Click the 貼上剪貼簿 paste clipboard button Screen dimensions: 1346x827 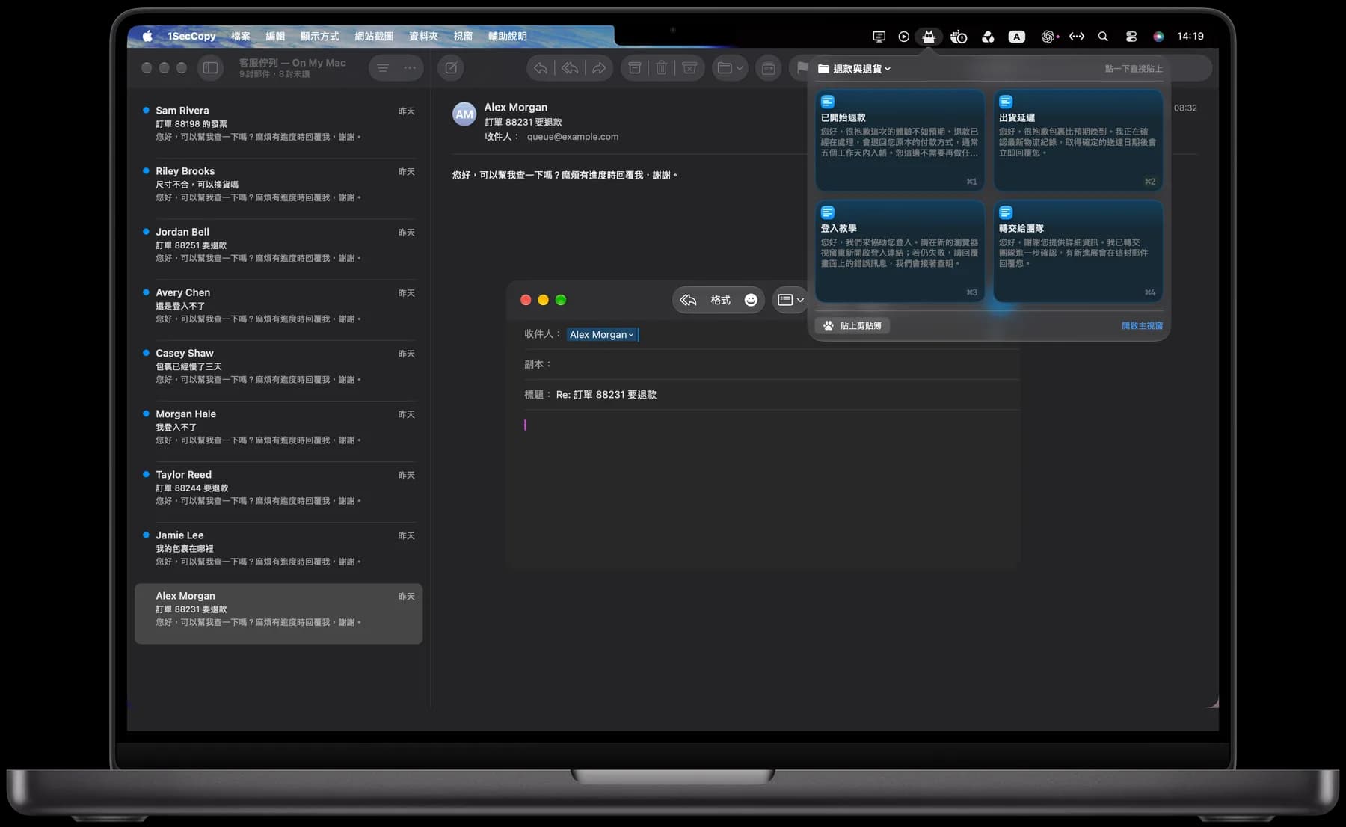click(x=852, y=325)
